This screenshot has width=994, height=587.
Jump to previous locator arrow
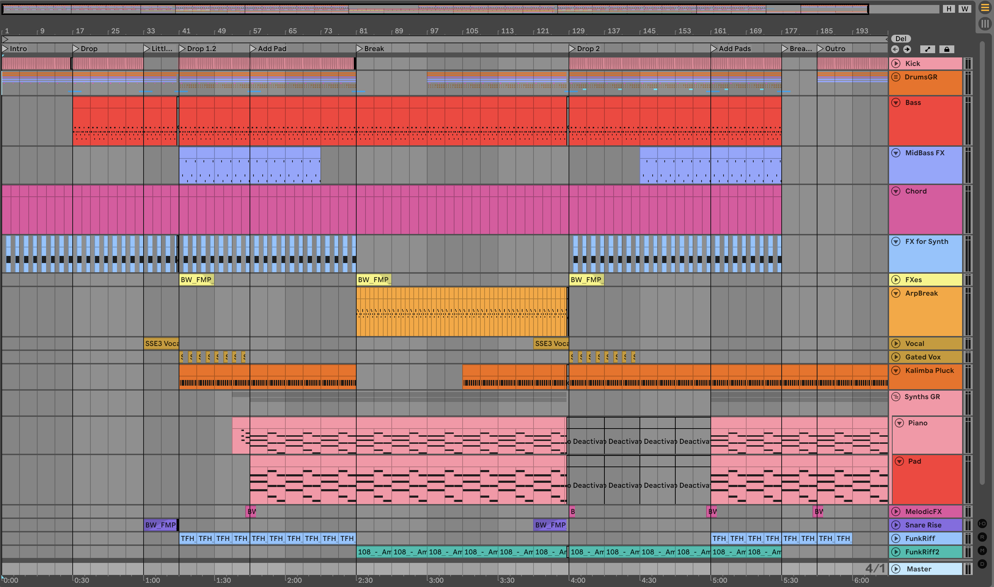coord(895,49)
